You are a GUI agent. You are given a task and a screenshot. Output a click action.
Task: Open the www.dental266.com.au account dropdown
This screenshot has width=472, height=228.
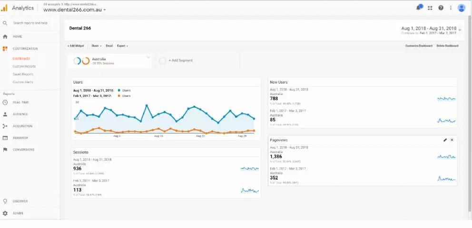[x=75, y=9]
